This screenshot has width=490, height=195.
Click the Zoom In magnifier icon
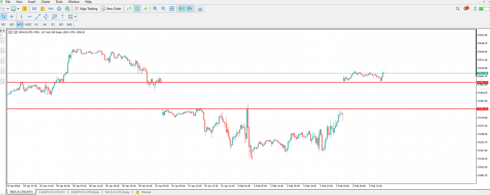pos(156,9)
